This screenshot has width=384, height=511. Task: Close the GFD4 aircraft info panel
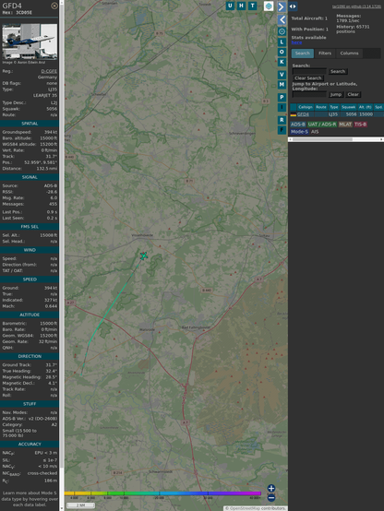point(54,6)
